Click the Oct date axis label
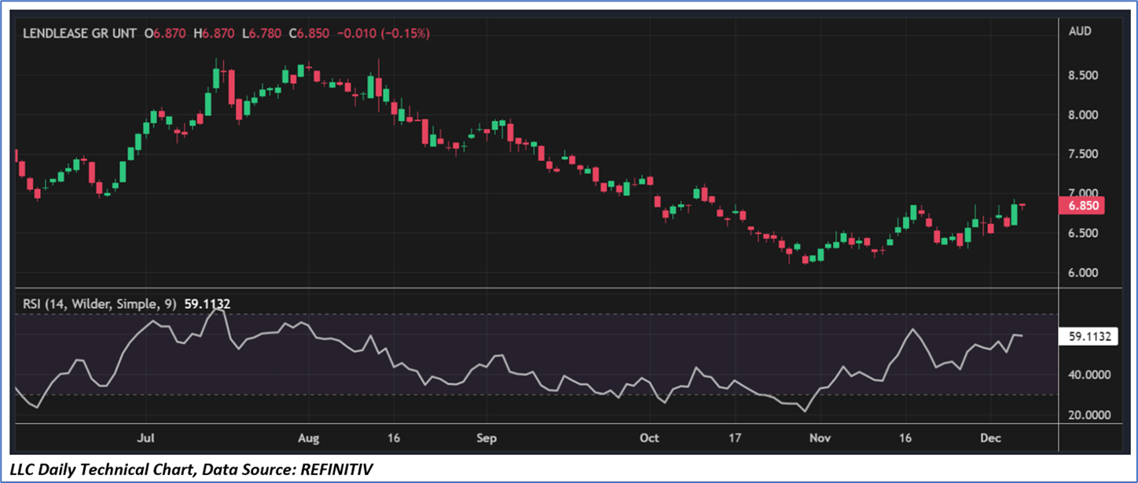This screenshot has height=483, width=1138. 649,437
